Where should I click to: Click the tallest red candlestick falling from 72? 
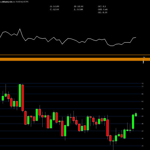(23, 98)
